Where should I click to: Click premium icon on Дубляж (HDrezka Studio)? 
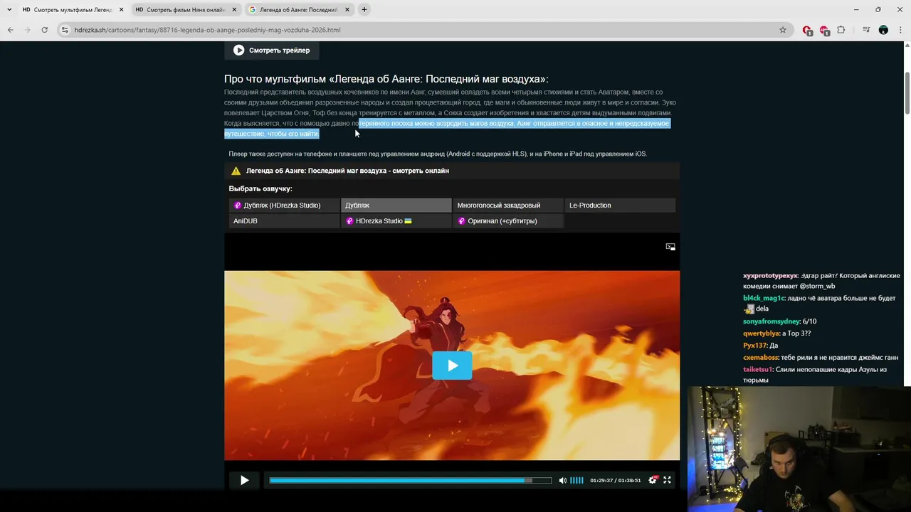pos(238,206)
